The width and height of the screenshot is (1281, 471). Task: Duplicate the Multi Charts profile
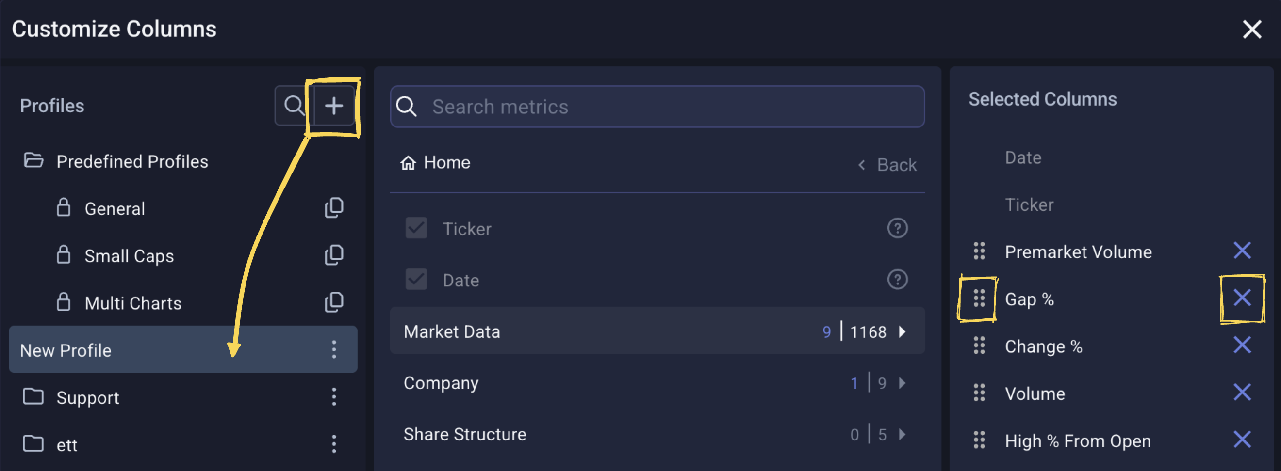click(x=334, y=302)
